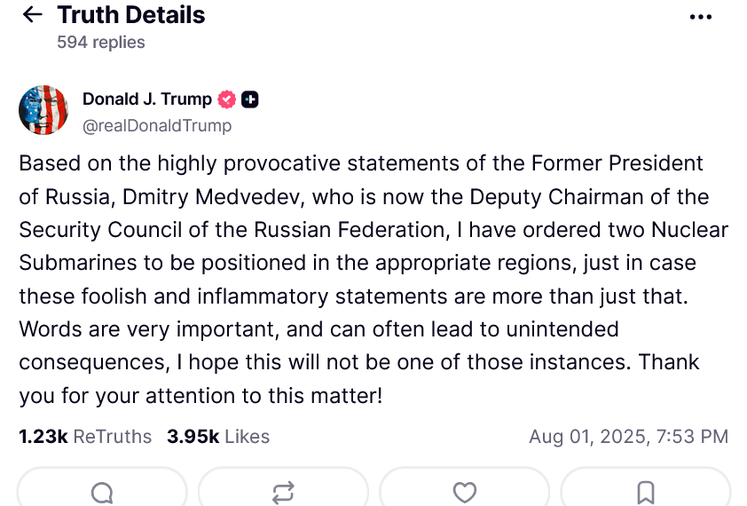
Task: Click the Aug 01, 2025 timestamp
Action: click(628, 437)
